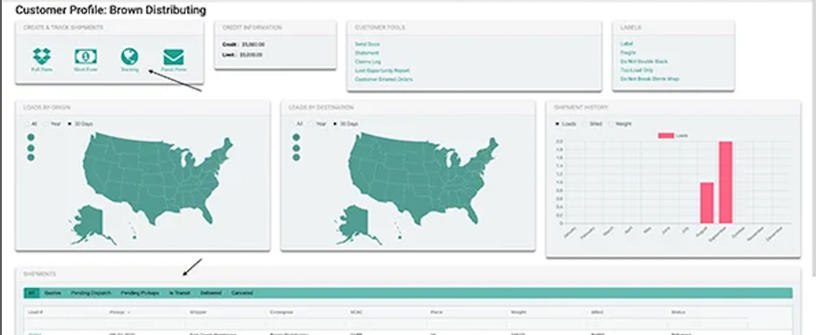Open the Full Form shipment icon
Viewport: 816px width, 335px height.
tap(42, 56)
